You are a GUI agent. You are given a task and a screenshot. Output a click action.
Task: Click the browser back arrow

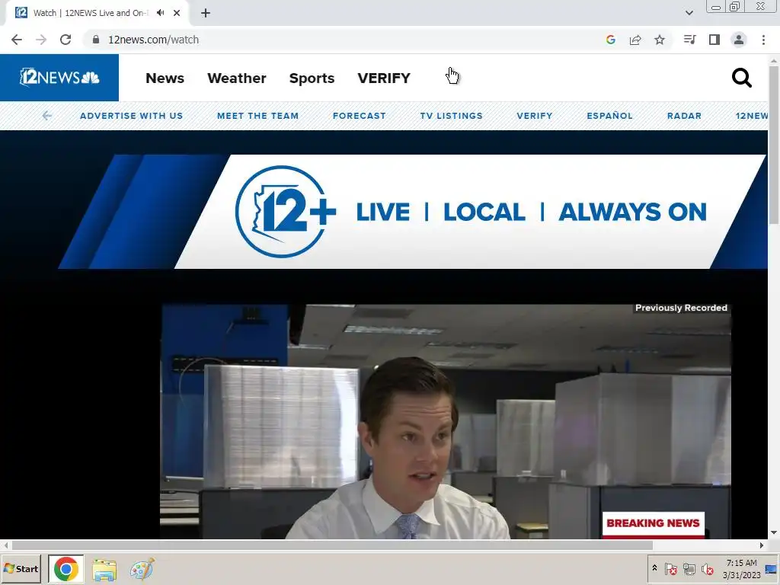click(17, 40)
